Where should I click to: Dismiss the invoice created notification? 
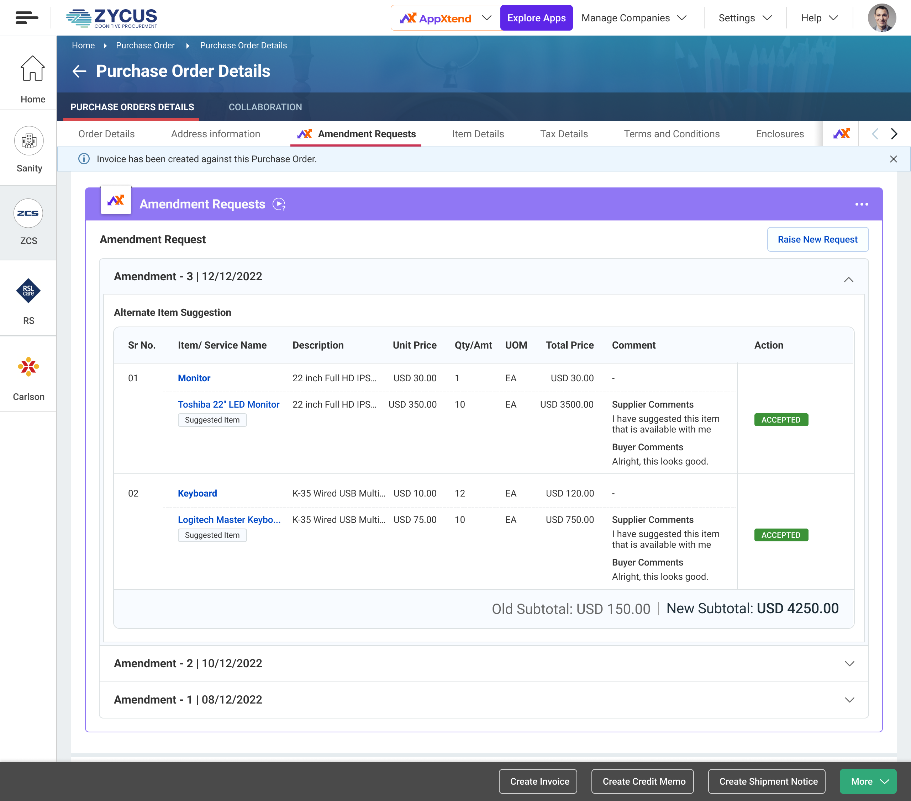point(893,159)
